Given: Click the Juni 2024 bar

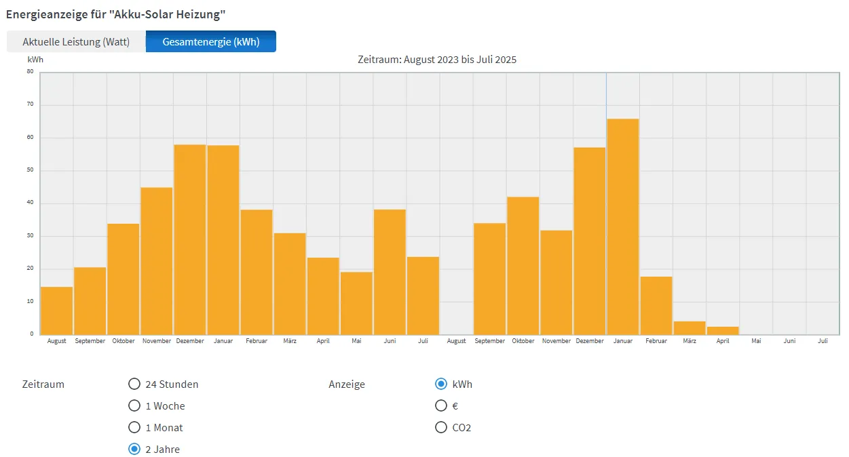Looking at the screenshot, I should coord(390,272).
